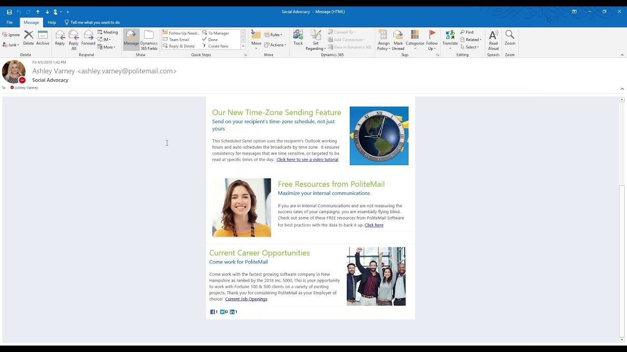Image resolution: width=627 pixels, height=352 pixels.
Task: Switch to the File tab
Action: click(x=9, y=22)
